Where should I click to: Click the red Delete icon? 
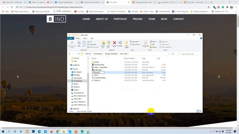pyautogui.click(x=114, y=43)
